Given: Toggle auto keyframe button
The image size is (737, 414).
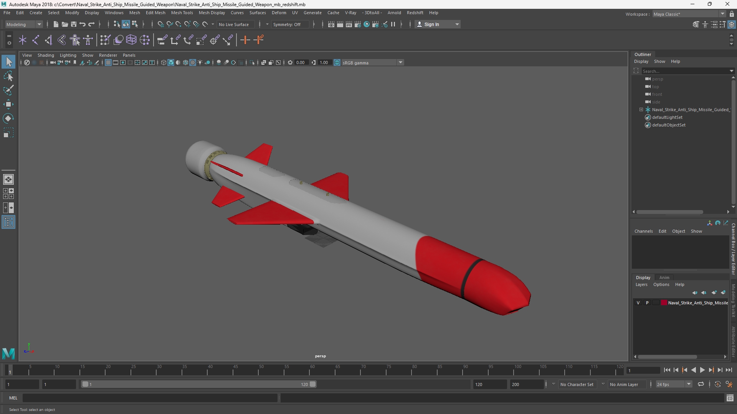Looking at the screenshot, I should tap(717, 384).
